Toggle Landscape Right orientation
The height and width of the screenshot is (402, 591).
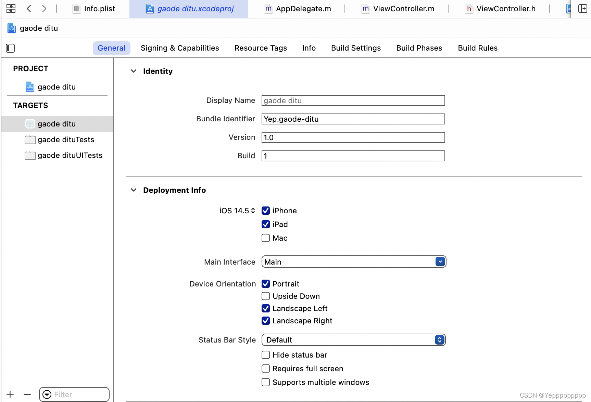266,321
